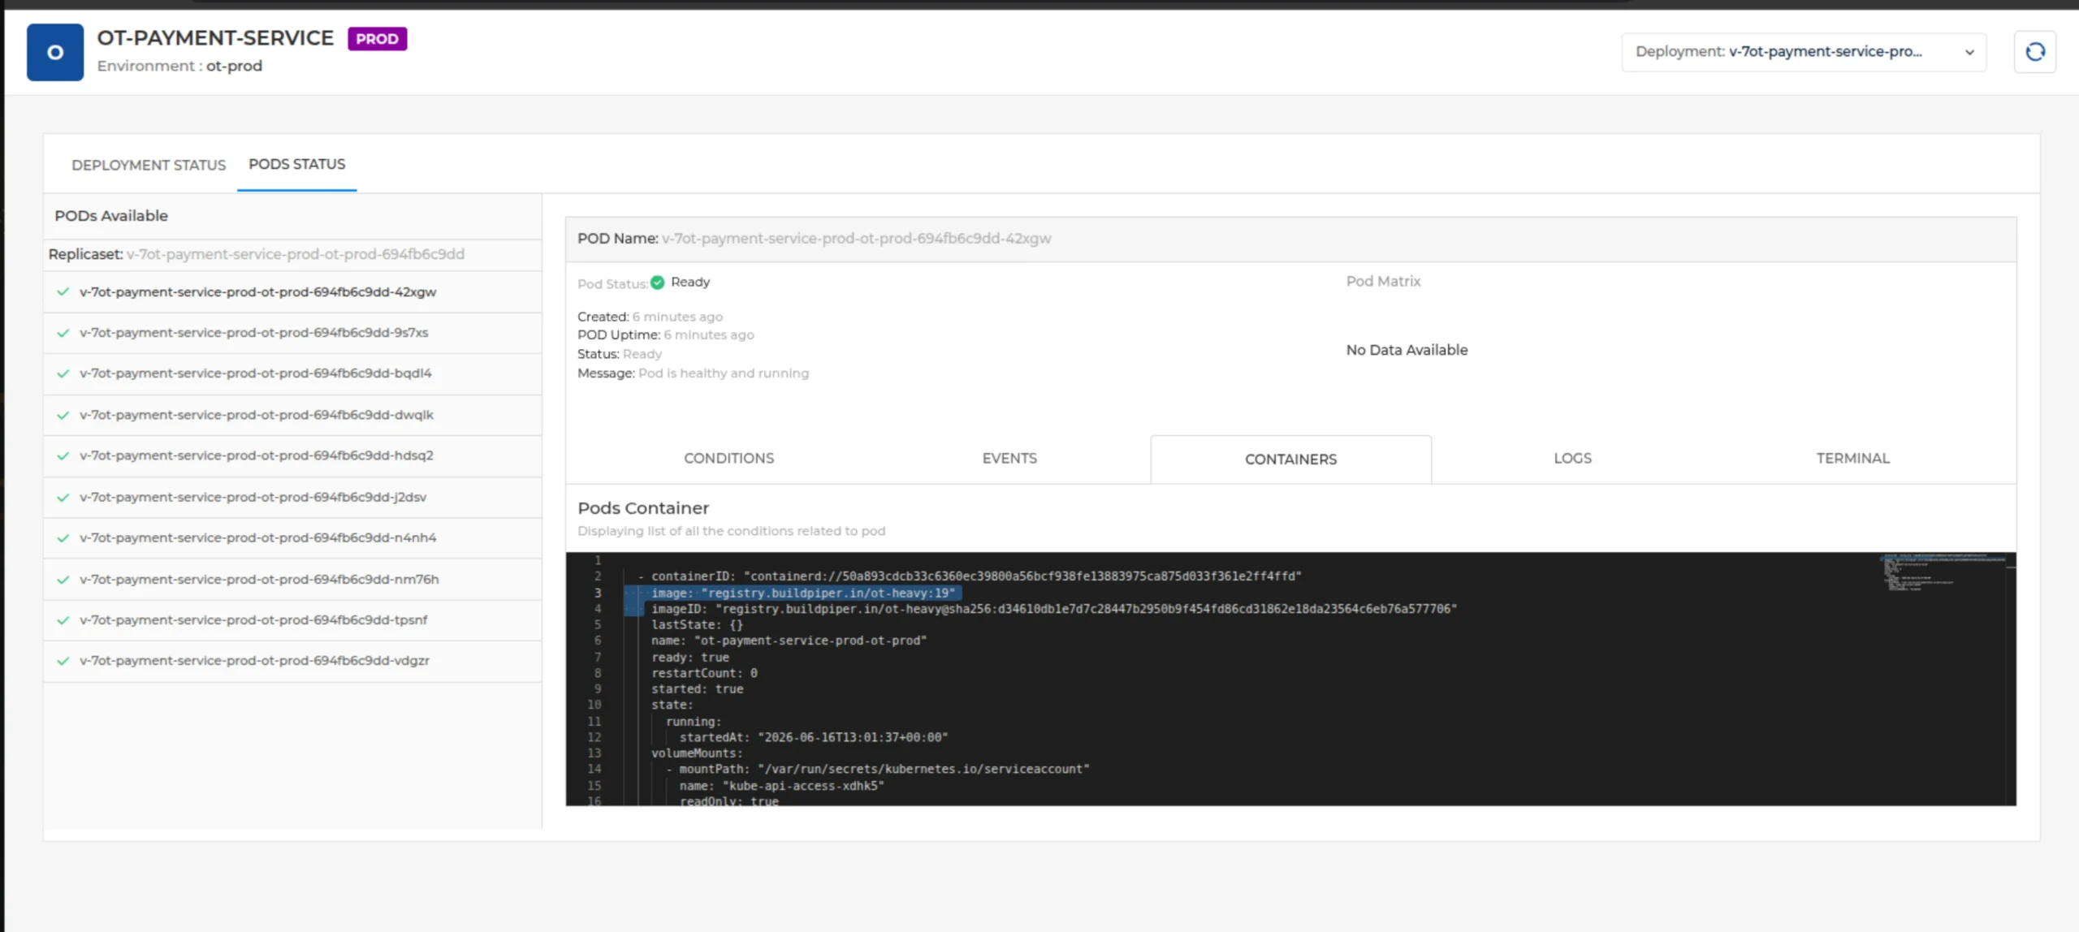The width and height of the screenshot is (2079, 932).
Task: Click the imageID line in code viewer
Action: (x=1053, y=609)
